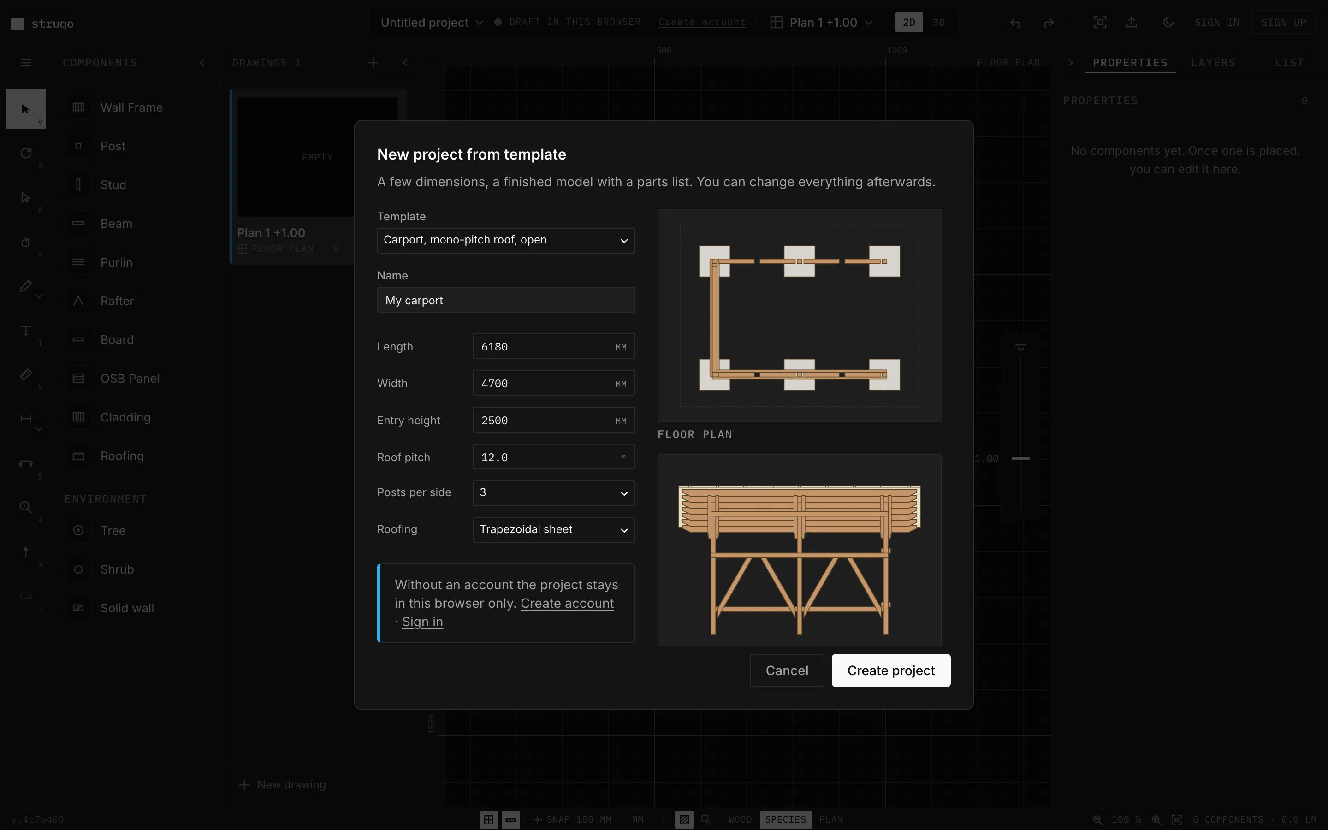Screen dimensions: 1328x830
Task: Toggle dark mode moon icon
Action: tap(1168, 23)
